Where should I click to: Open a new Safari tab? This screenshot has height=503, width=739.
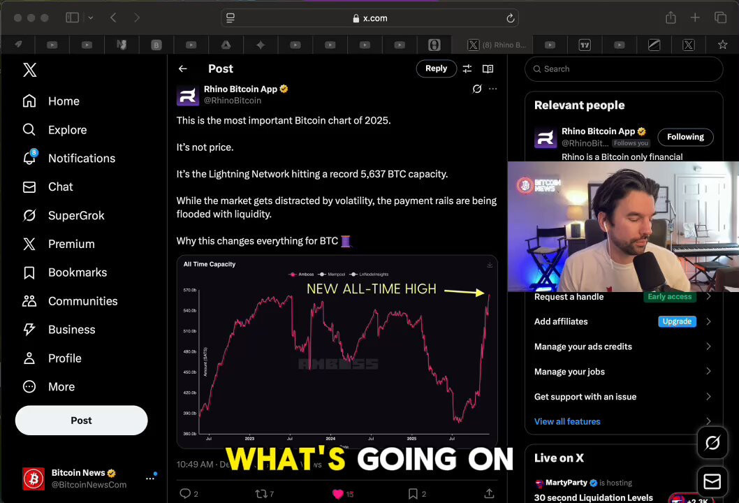coord(695,17)
